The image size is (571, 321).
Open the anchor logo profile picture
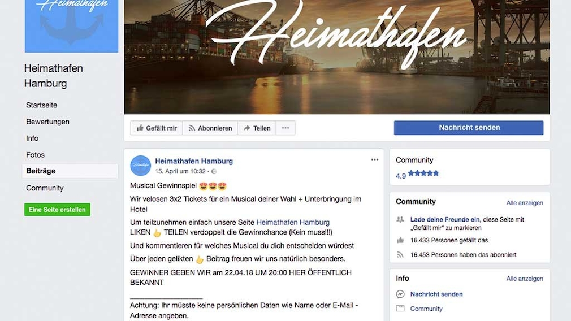[x=71, y=26]
